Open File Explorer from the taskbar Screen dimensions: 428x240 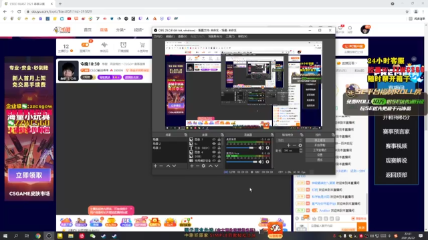(x=71, y=235)
